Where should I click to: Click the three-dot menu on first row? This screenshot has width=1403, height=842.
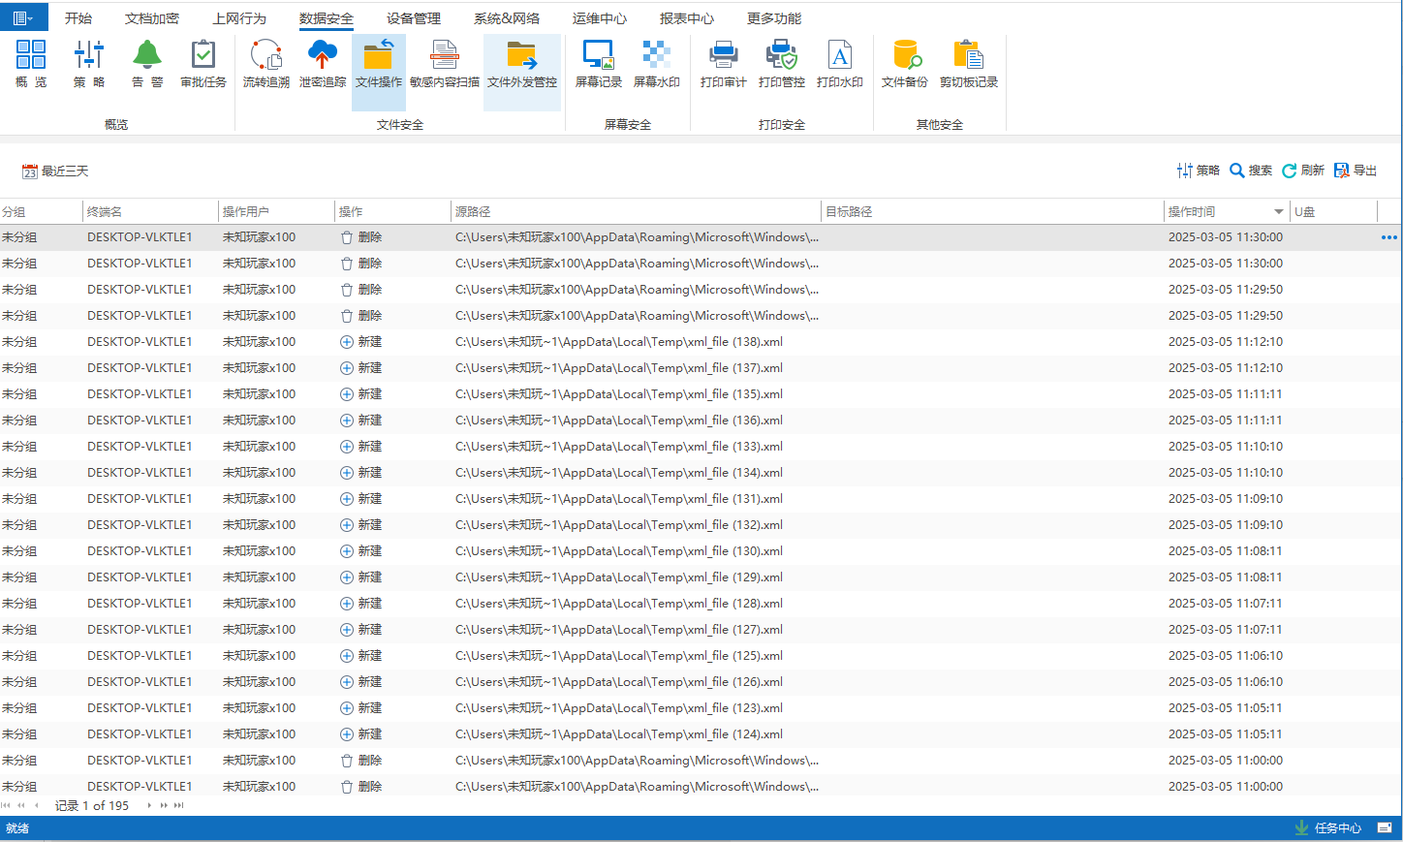1388,237
